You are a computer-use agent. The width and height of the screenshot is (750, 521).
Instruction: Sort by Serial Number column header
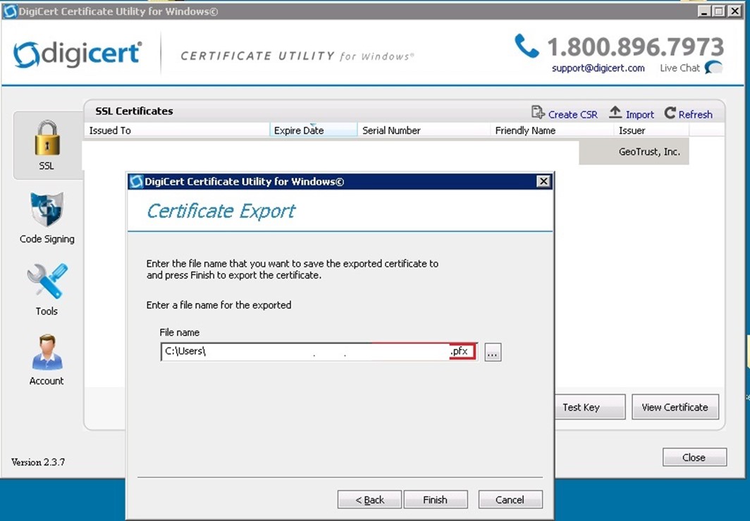click(424, 130)
